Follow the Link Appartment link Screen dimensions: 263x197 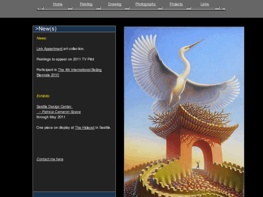[50, 49]
